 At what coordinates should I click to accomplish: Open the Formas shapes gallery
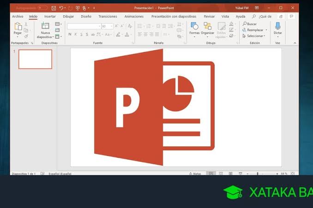pos(194,30)
